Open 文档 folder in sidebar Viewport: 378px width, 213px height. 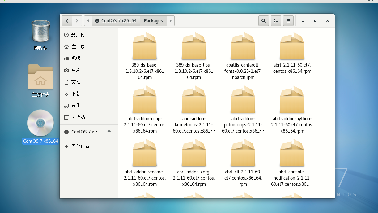[89, 82]
